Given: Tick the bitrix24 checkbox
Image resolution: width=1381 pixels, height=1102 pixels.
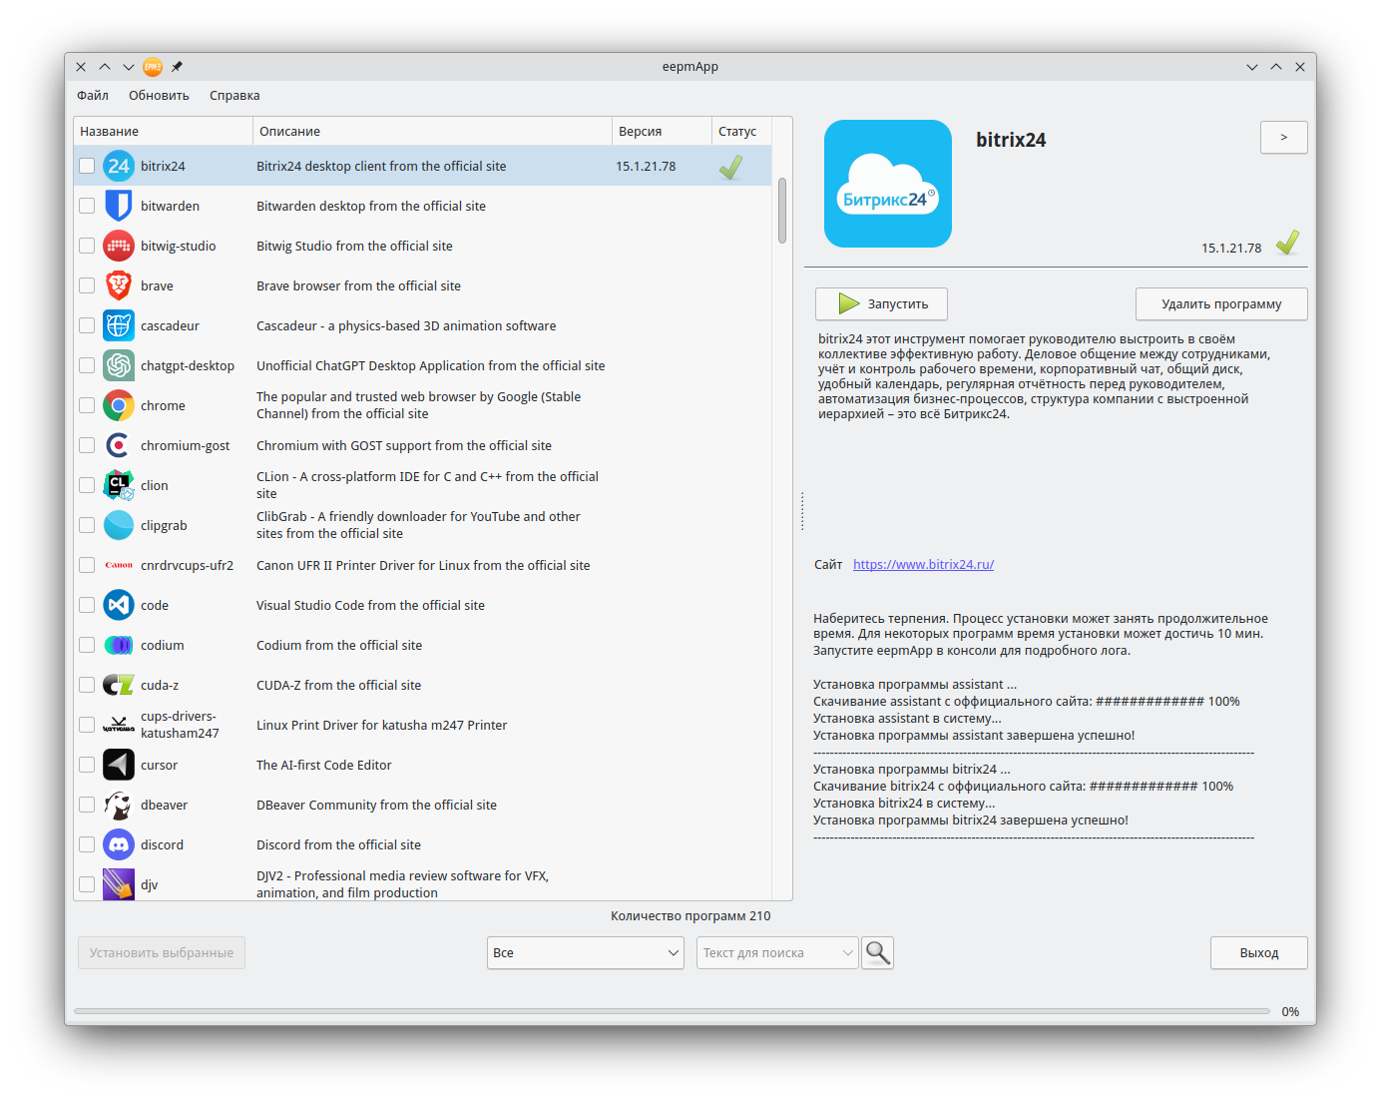Looking at the screenshot, I should tap(87, 166).
